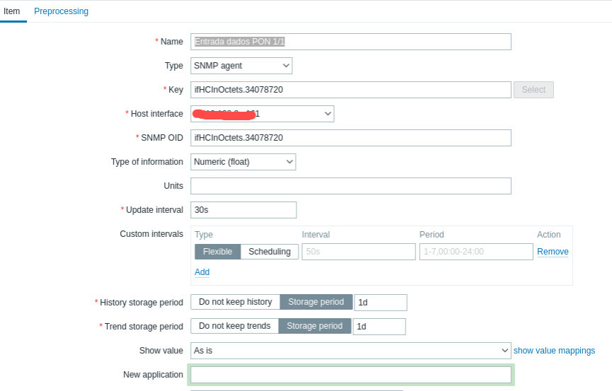Screen dimensions: 612x391
Task: Choose Do not keep trends option
Action: pos(234,326)
